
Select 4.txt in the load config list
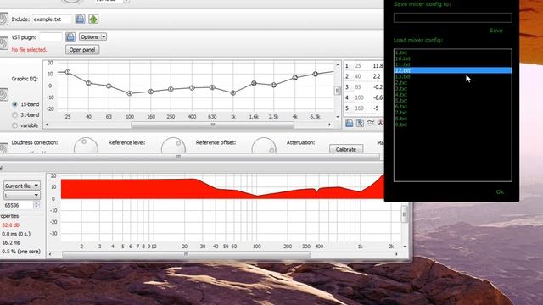pos(452,94)
